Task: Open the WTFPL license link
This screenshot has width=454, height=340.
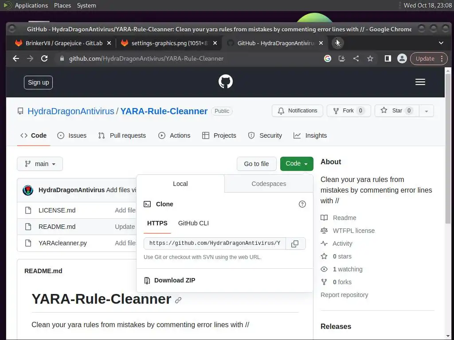Action: [354, 231]
